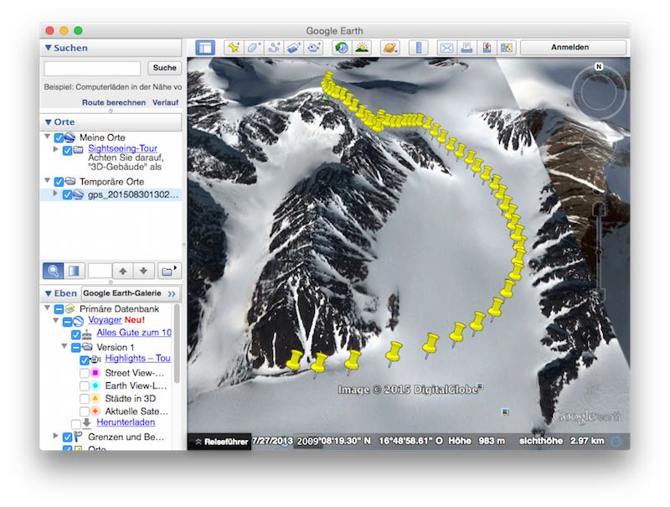Uncheck the Meine Orte checkbox

point(59,138)
